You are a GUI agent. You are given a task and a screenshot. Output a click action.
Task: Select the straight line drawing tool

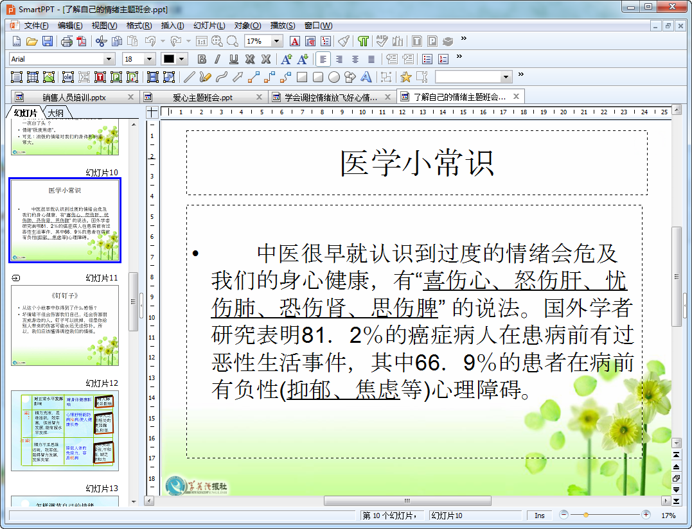click(x=190, y=77)
